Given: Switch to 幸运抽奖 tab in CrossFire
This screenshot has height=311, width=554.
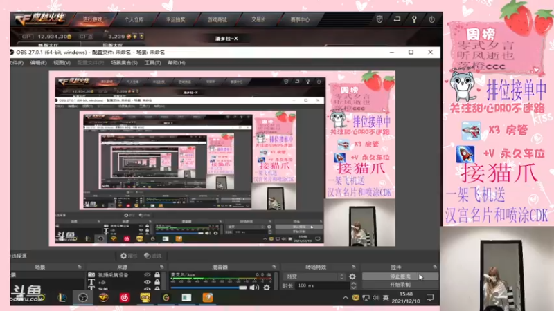Looking at the screenshot, I should tap(176, 19).
